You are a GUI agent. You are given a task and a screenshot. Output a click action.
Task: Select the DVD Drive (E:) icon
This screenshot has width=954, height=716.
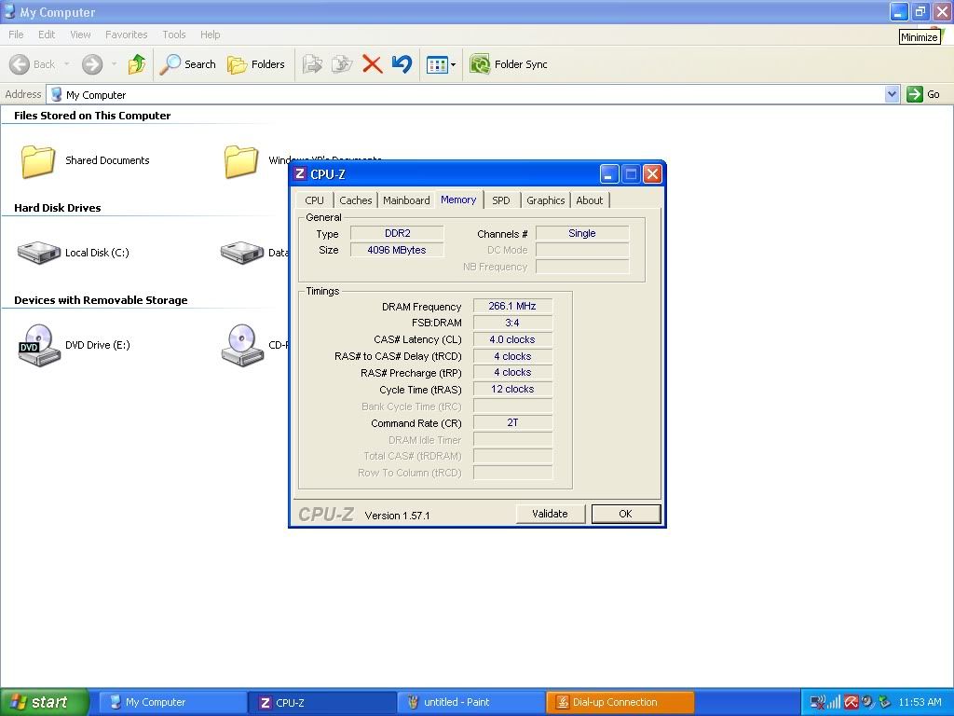coord(39,345)
